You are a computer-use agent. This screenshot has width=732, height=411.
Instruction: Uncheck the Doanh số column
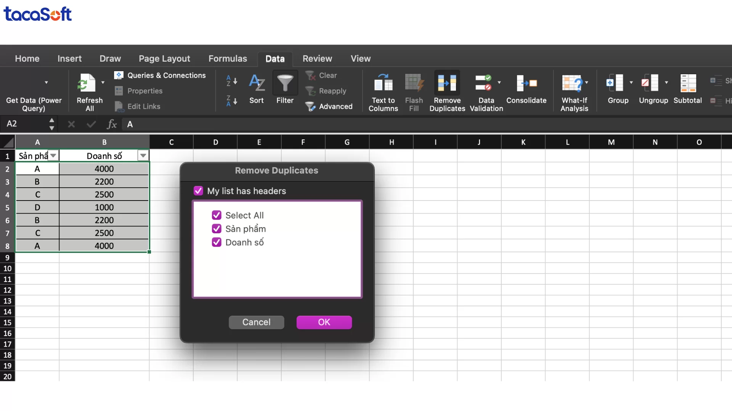click(x=217, y=242)
